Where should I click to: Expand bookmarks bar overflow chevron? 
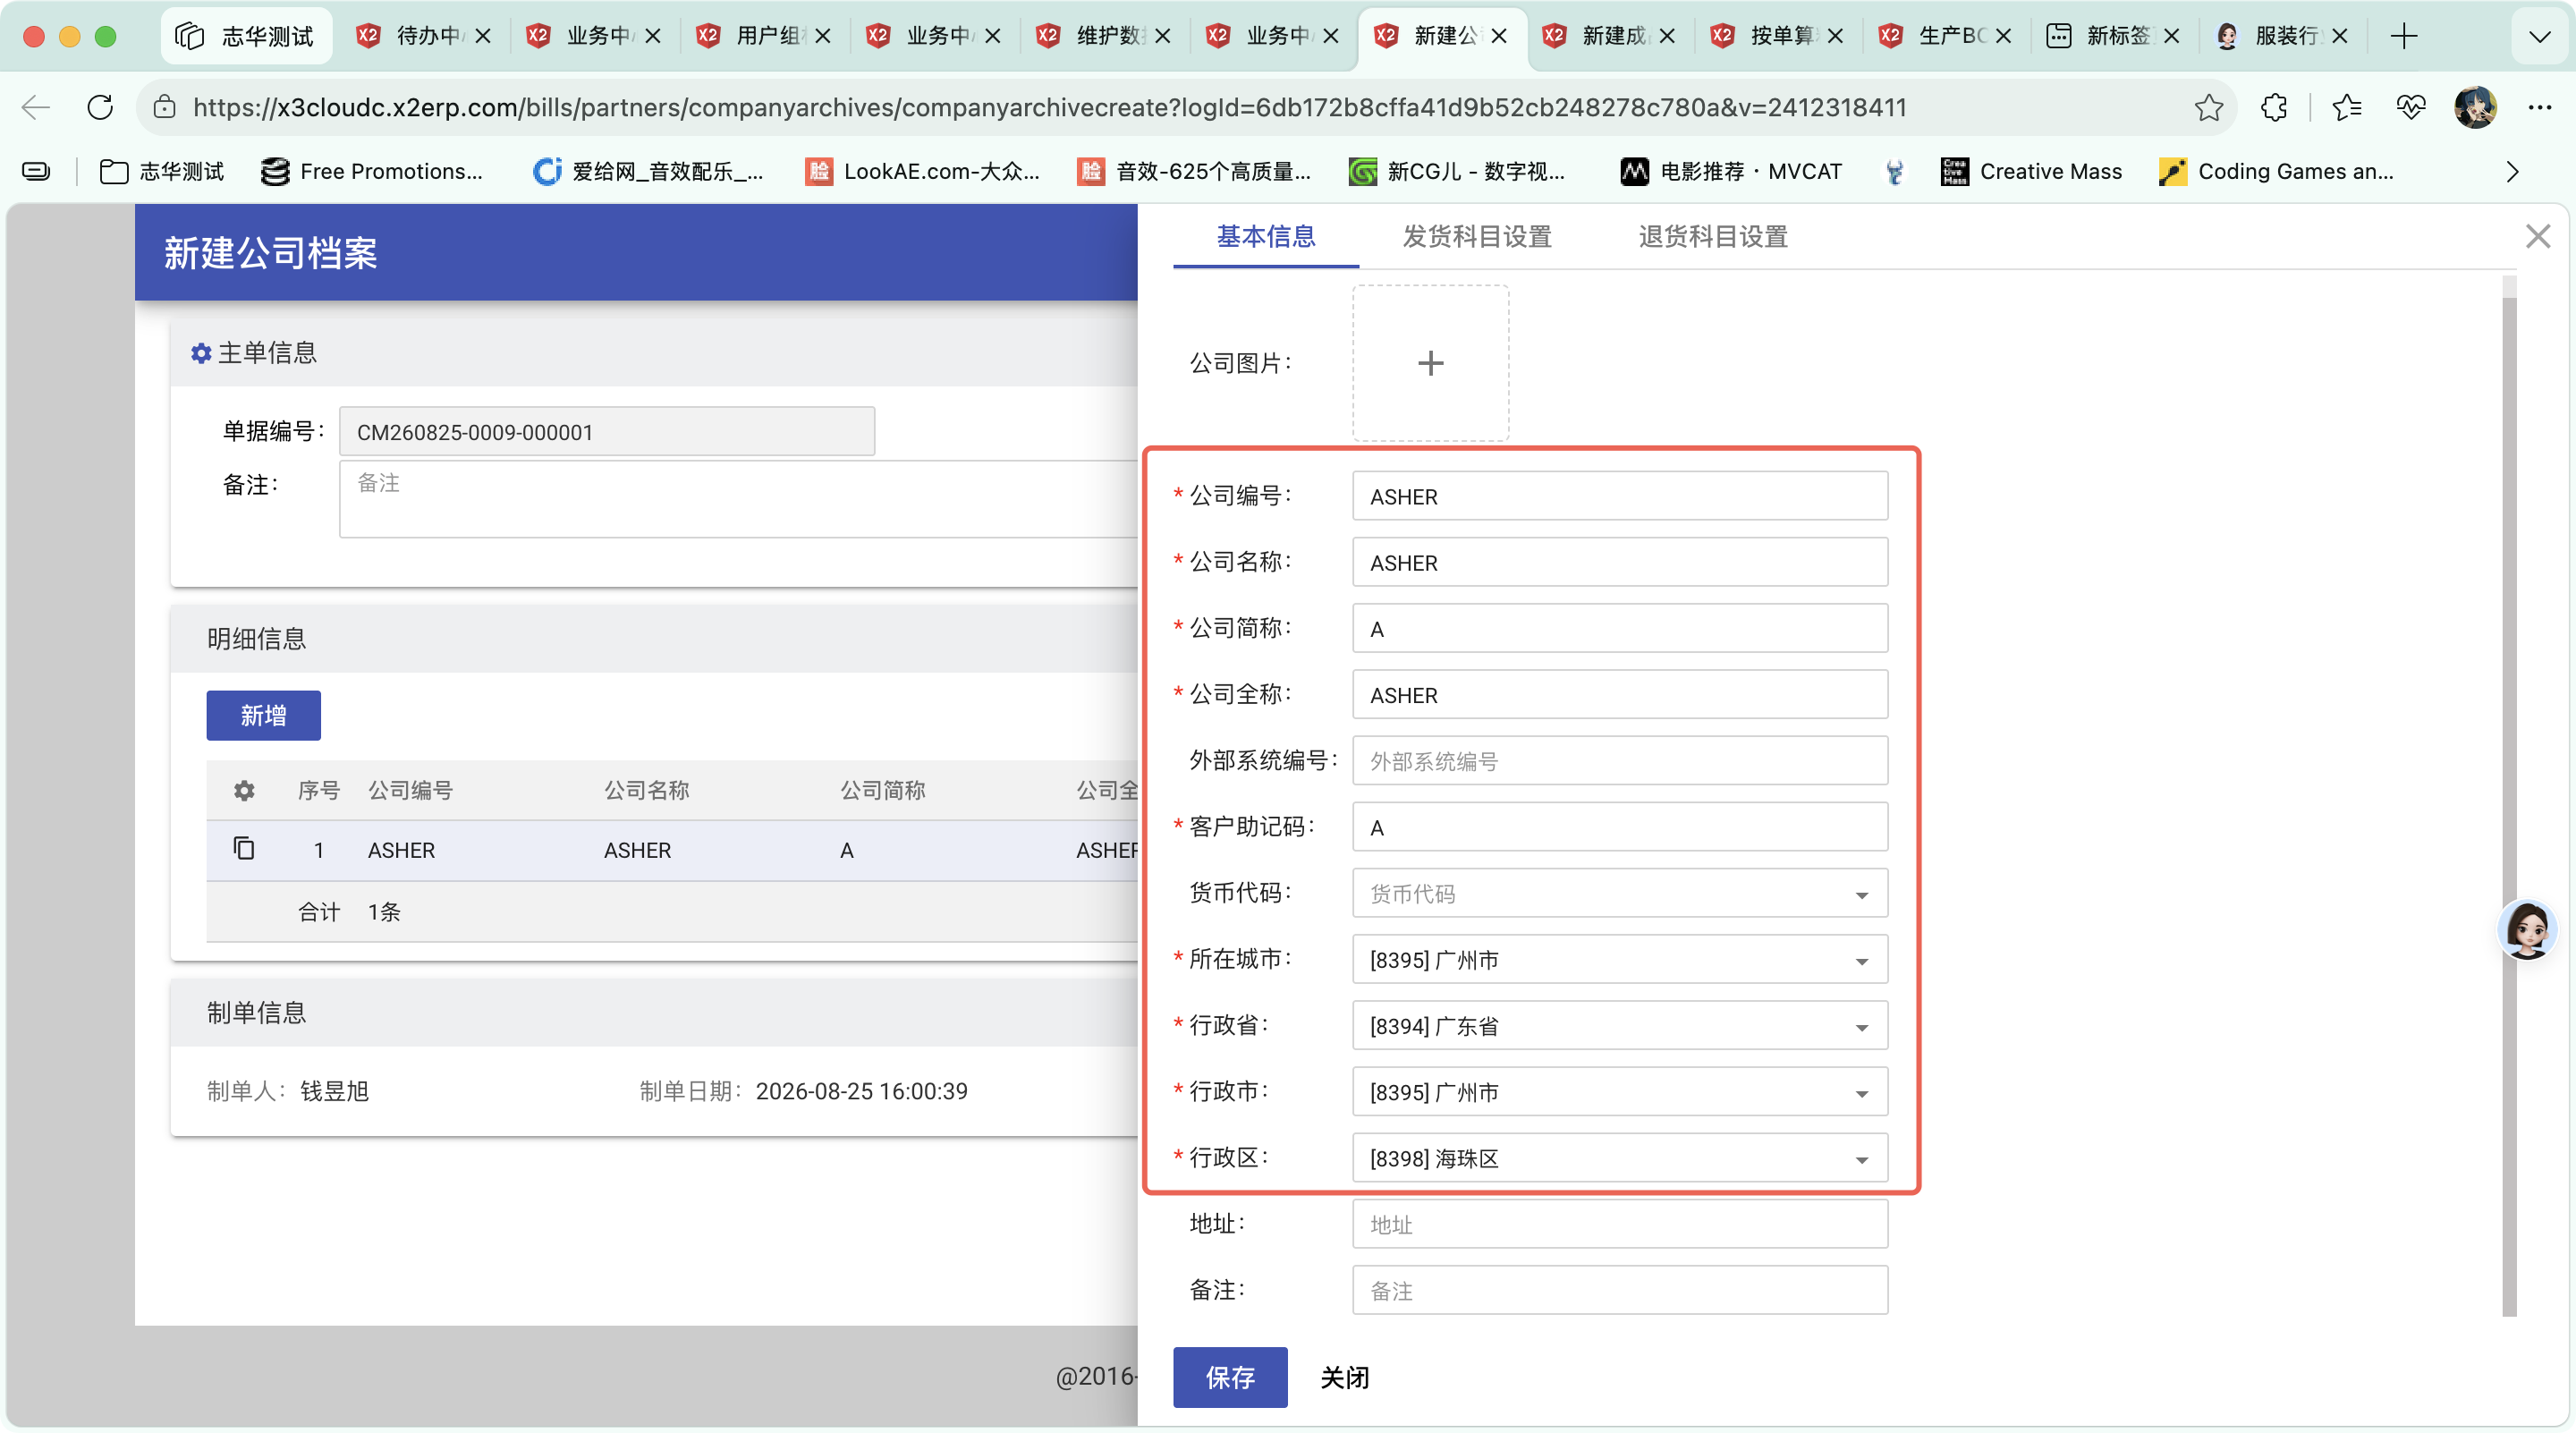(x=2512, y=172)
